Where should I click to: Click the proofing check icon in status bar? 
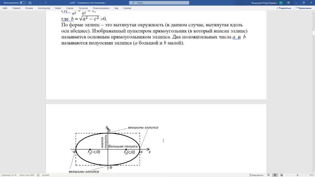38,175
